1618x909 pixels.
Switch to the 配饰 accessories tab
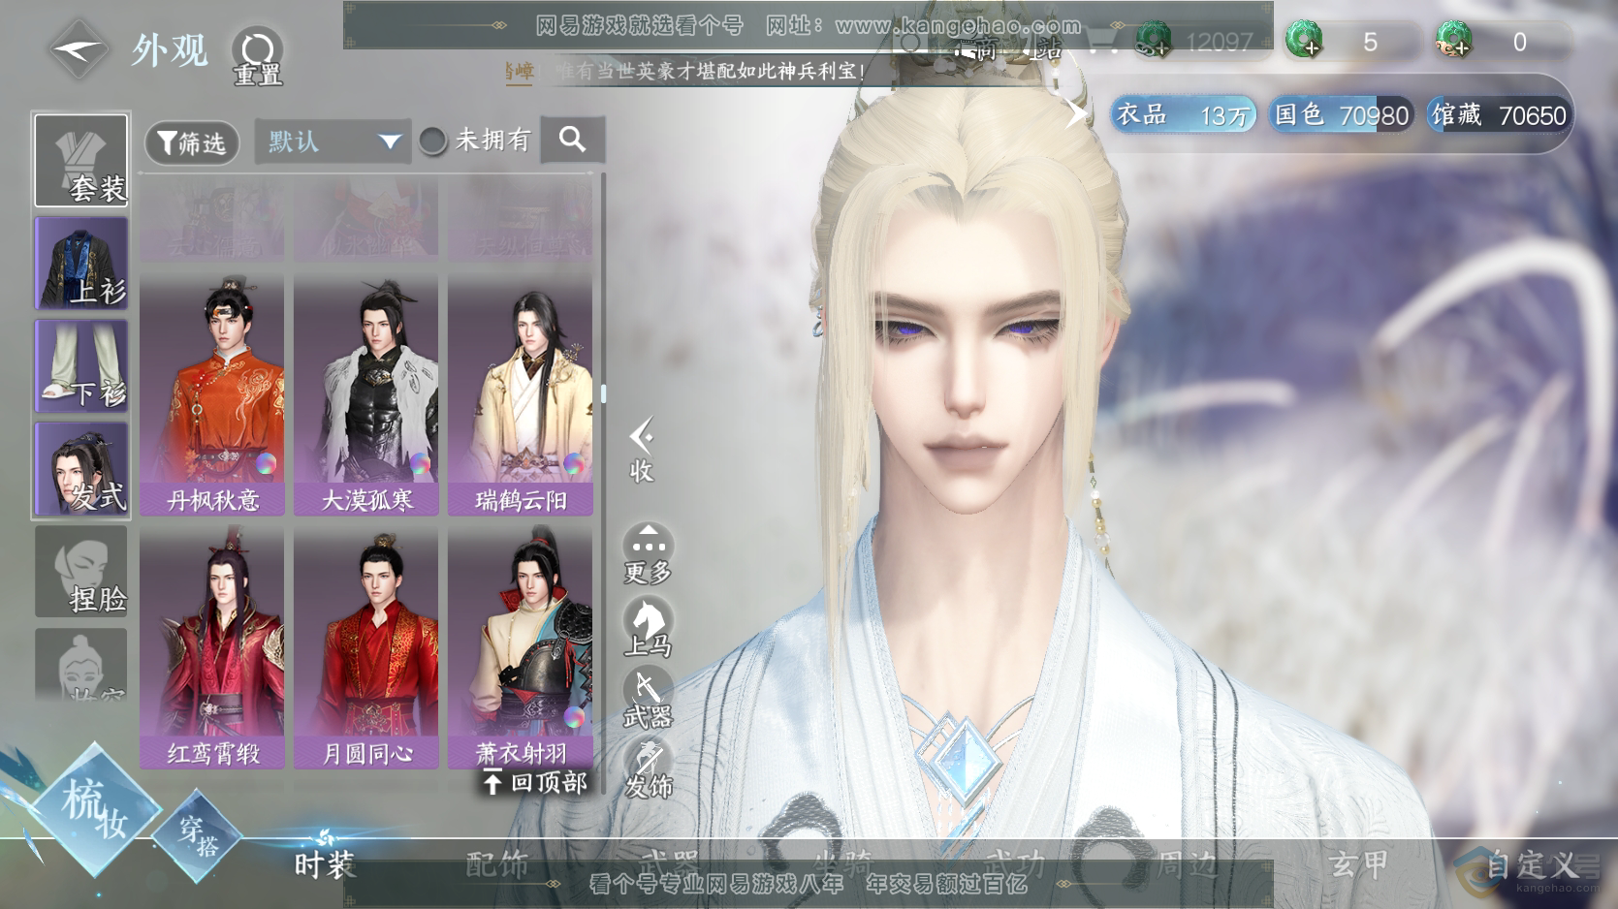click(x=497, y=864)
